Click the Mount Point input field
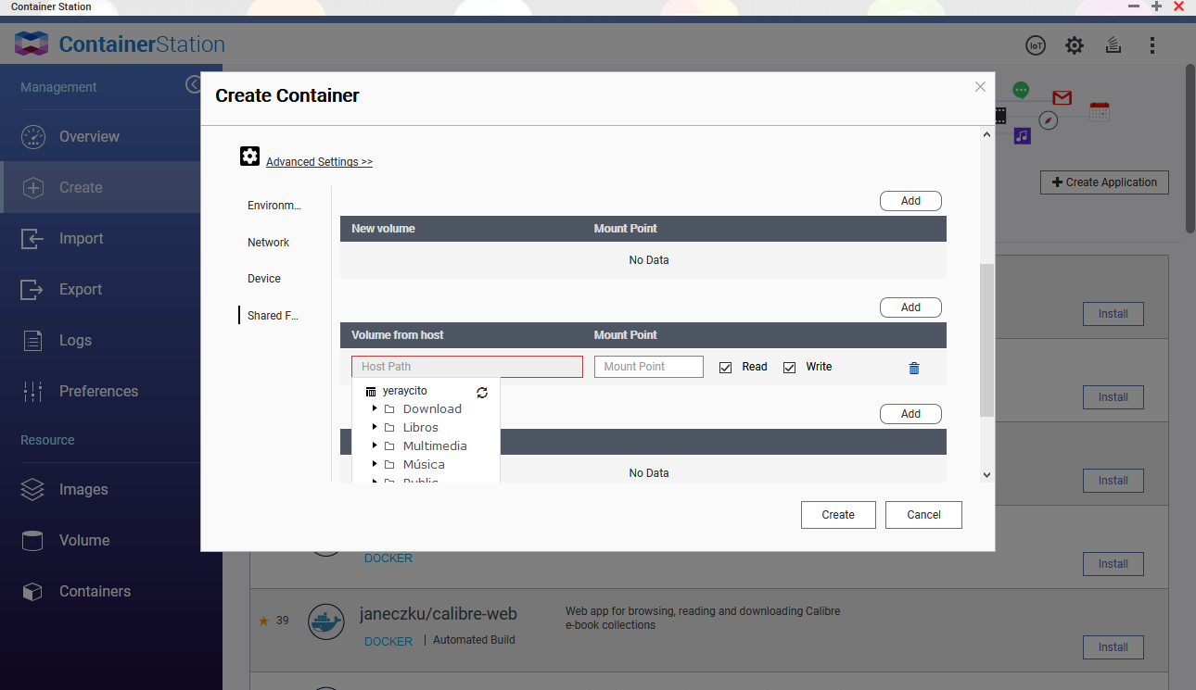Image resolution: width=1196 pixels, height=690 pixels. point(648,367)
